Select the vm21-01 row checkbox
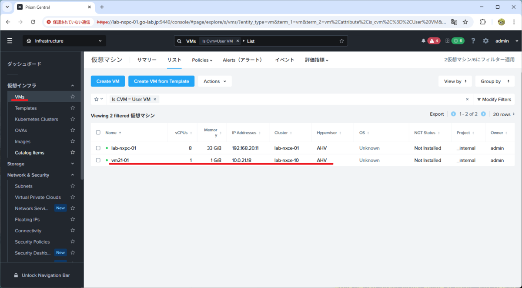Screen dimensions: 522x288 [x=98, y=160]
